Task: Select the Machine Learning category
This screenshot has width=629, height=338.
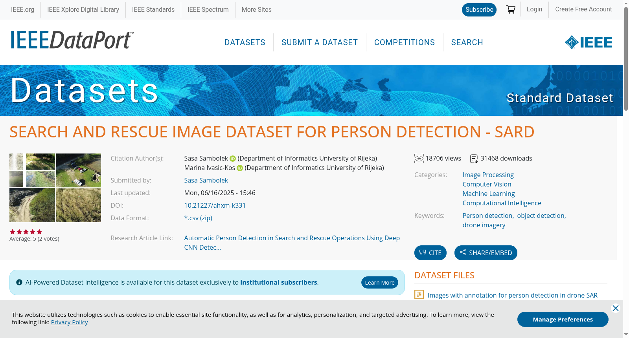Action: click(x=489, y=194)
